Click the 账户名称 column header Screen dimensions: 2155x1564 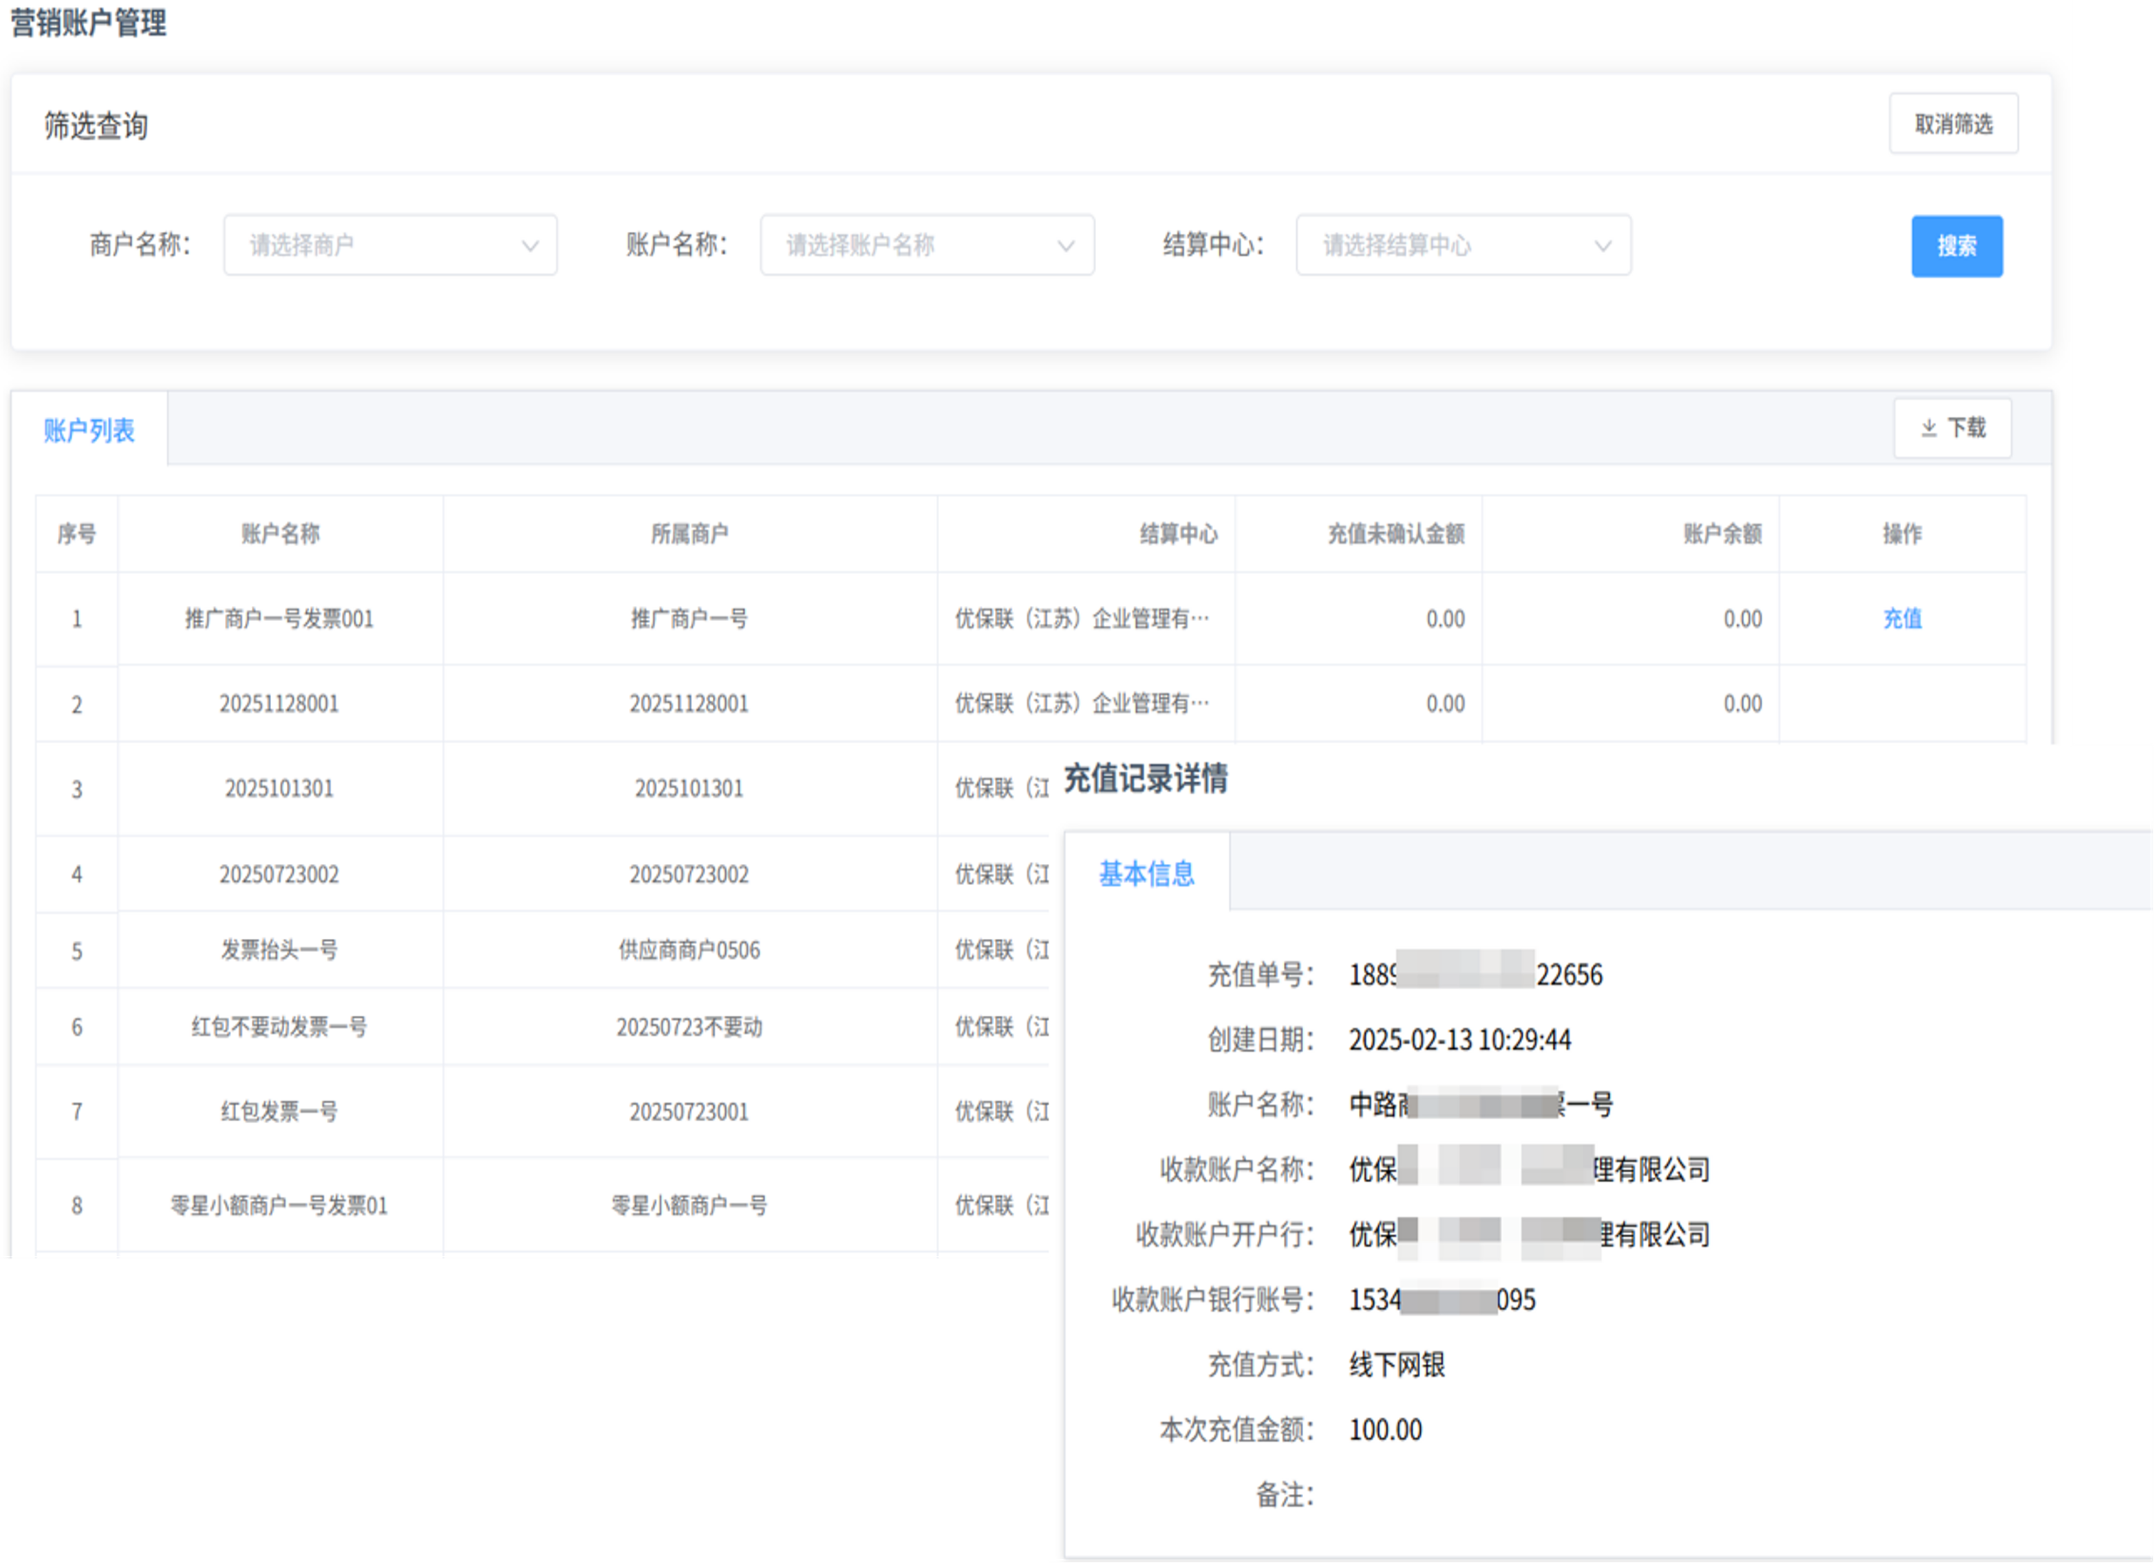280,534
